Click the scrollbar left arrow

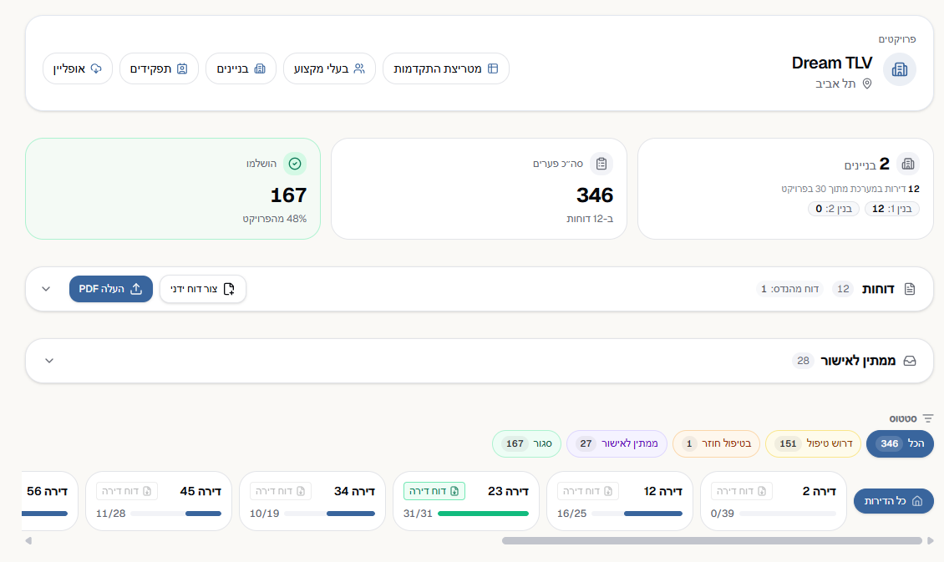tap(28, 540)
